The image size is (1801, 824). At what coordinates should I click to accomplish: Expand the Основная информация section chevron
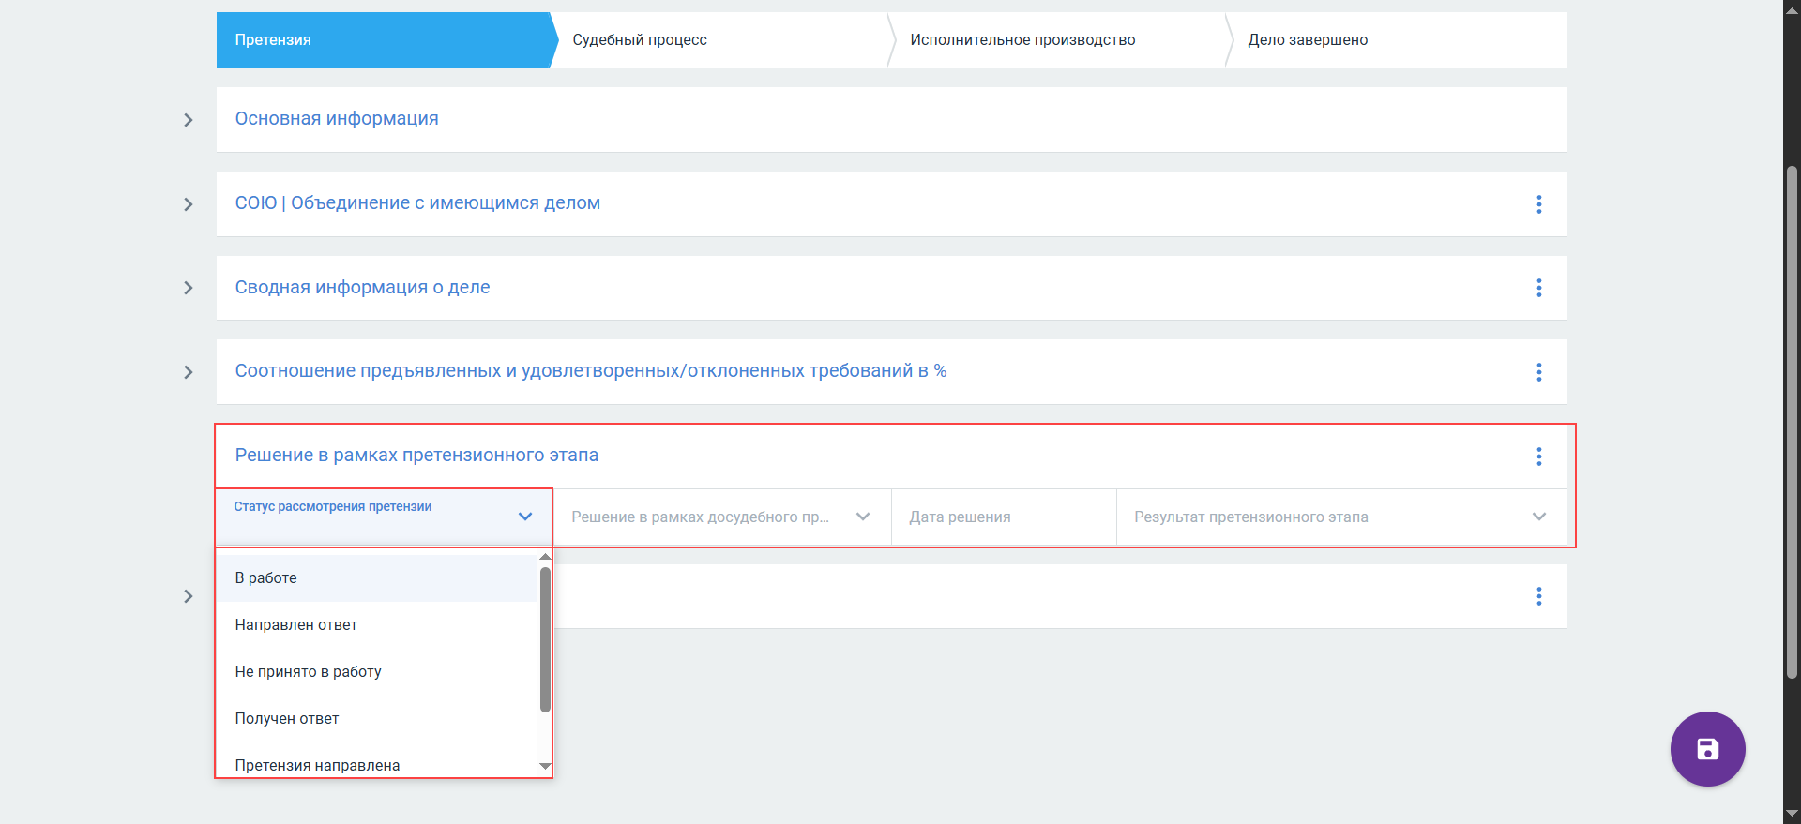189,120
